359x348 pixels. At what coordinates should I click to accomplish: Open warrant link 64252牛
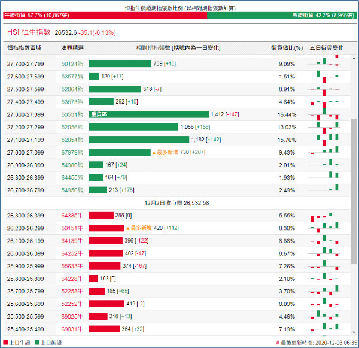pos(72,253)
